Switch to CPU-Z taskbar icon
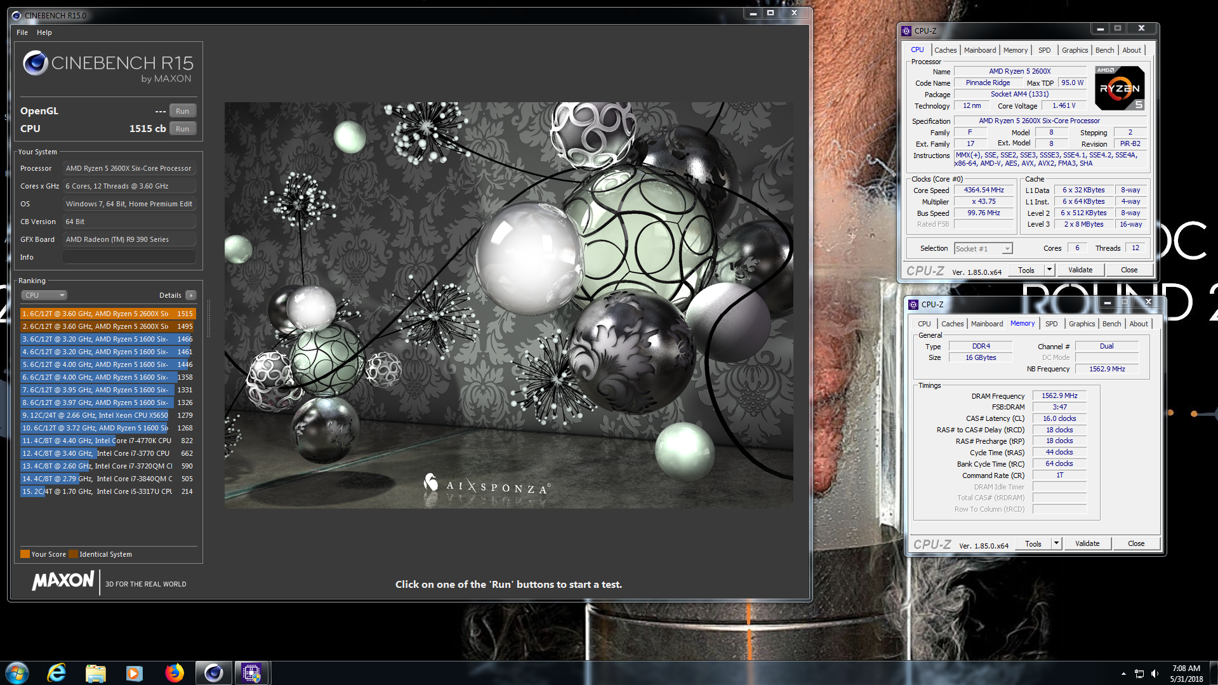 (x=251, y=673)
